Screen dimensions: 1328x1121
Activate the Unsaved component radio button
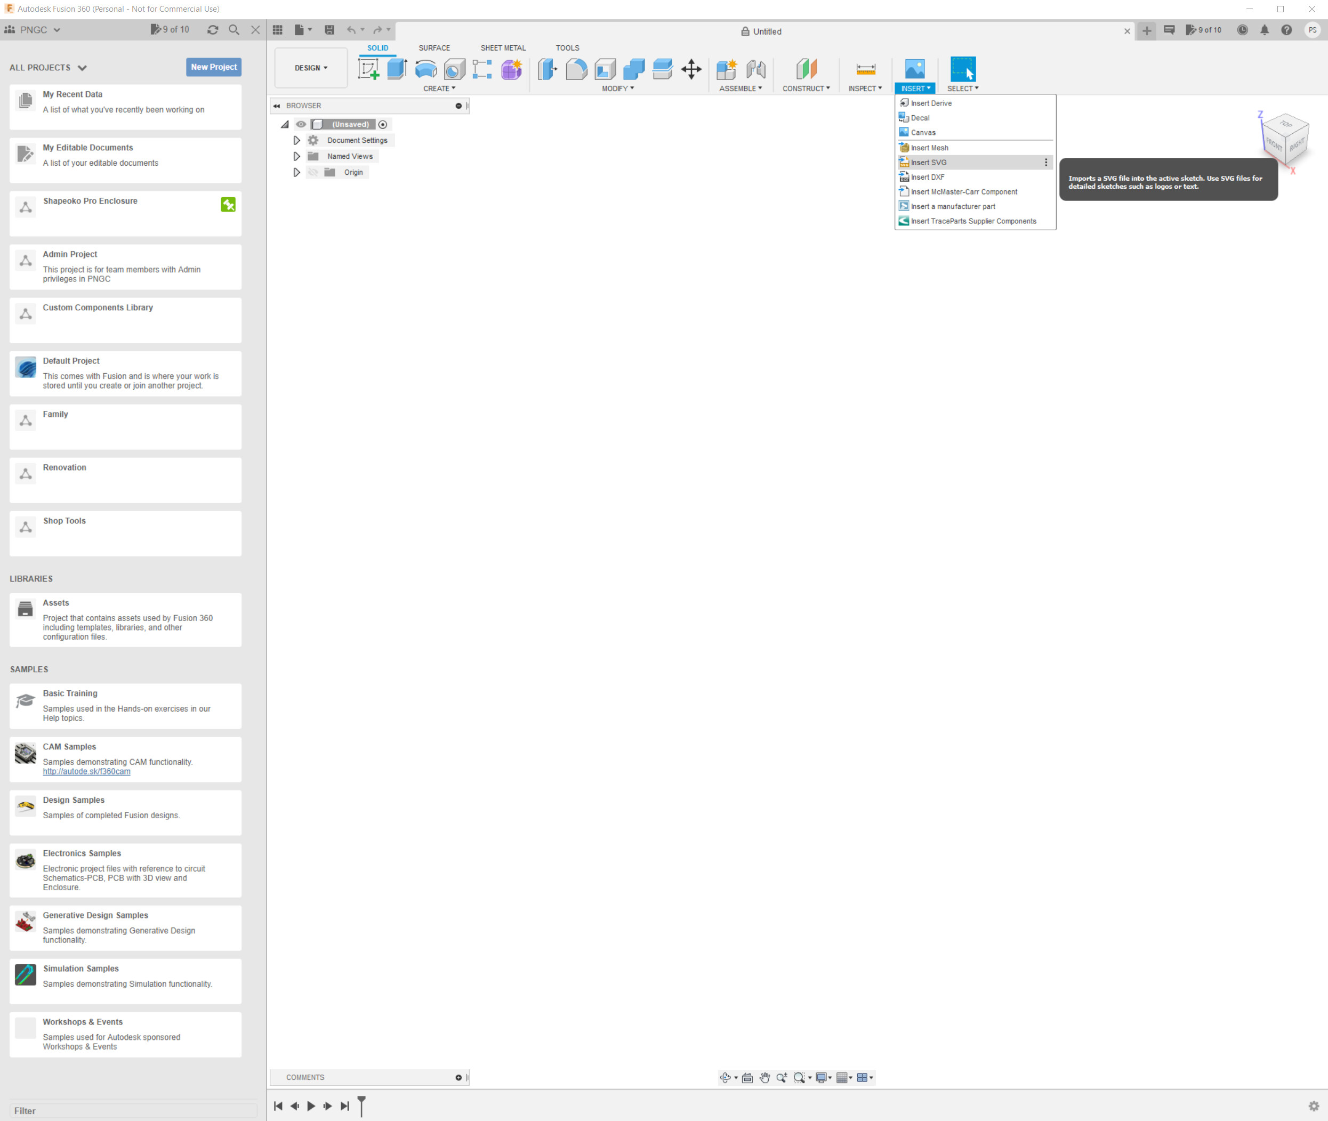coord(383,125)
